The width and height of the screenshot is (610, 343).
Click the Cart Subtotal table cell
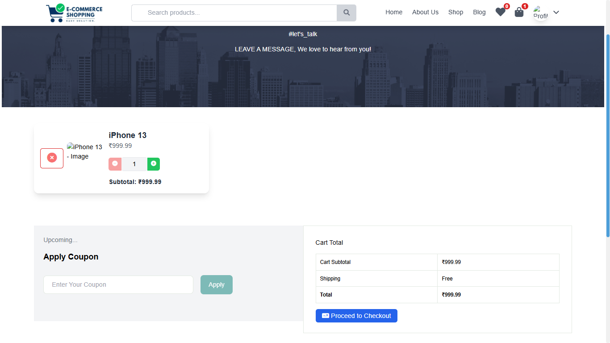pyautogui.click(x=376, y=262)
